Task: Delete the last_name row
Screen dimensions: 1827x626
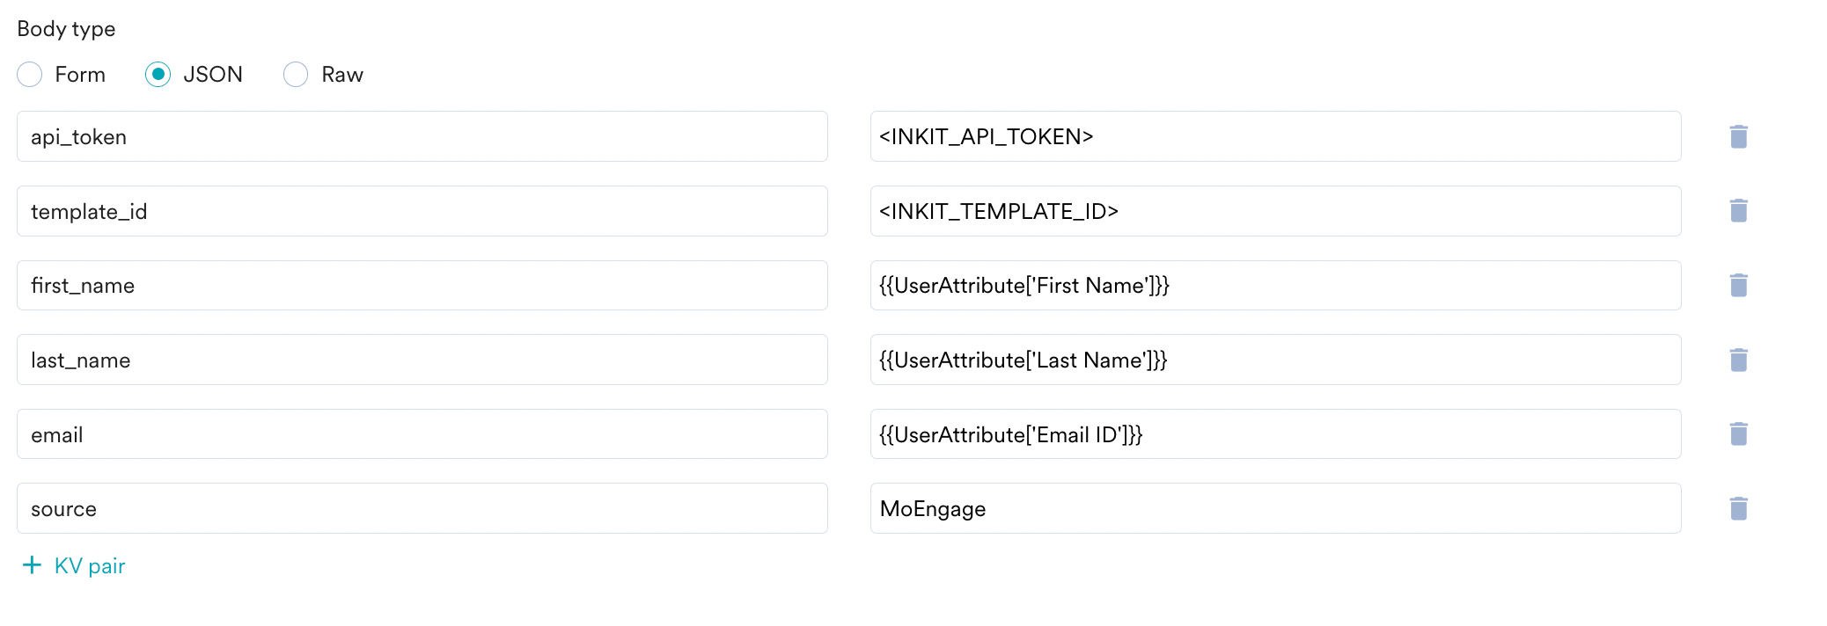Action: click(1738, 360)
